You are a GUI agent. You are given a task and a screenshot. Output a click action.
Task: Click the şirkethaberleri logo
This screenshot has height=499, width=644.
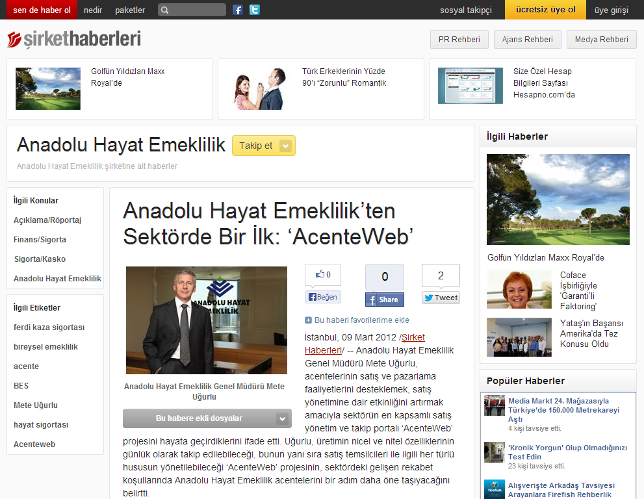[74, 40]
